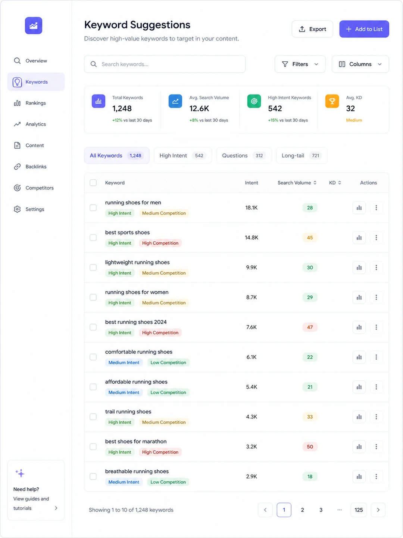Viewport: 403px width, 538px height.
Task: Tick comfortable running shoes checkbox
Action: click(x=93, y=357)
